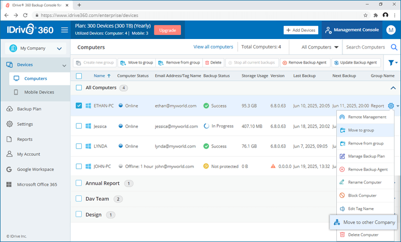This screenshot has width=401, height=242.
Task: Collapse the All Computers group chevron
Action: [x=393, y=88]
